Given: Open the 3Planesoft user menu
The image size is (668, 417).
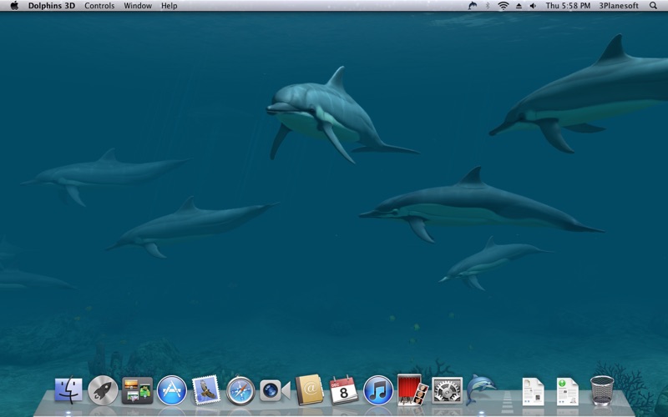Looking at the screenshot, I should (x=619, y=6).
